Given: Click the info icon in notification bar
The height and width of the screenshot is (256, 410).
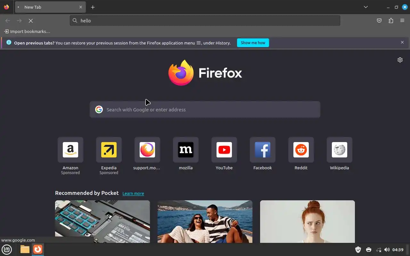Looking at the screenshot, I should point(9,42).
